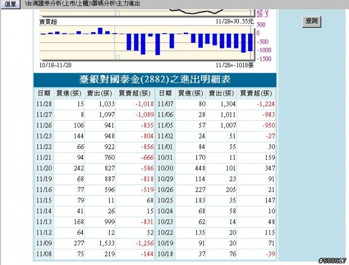
Task: Select the date cell 11/19
Action: (44, 179)
